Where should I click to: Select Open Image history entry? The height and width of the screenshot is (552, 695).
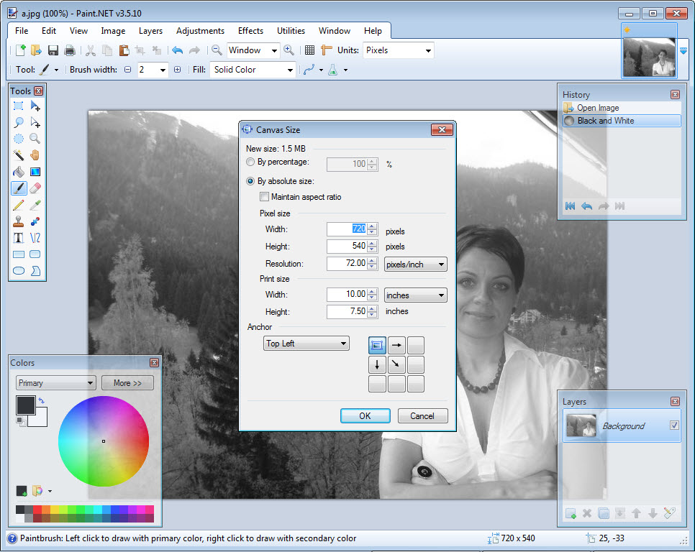pyautogui.click(x=622, y=108)
